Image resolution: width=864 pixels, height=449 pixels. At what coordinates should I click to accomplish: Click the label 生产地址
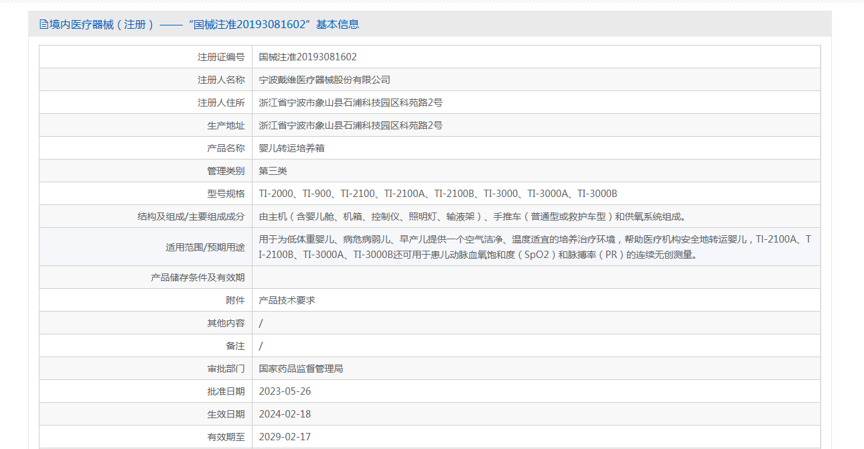pyautogui.click(x=226, y=125)
